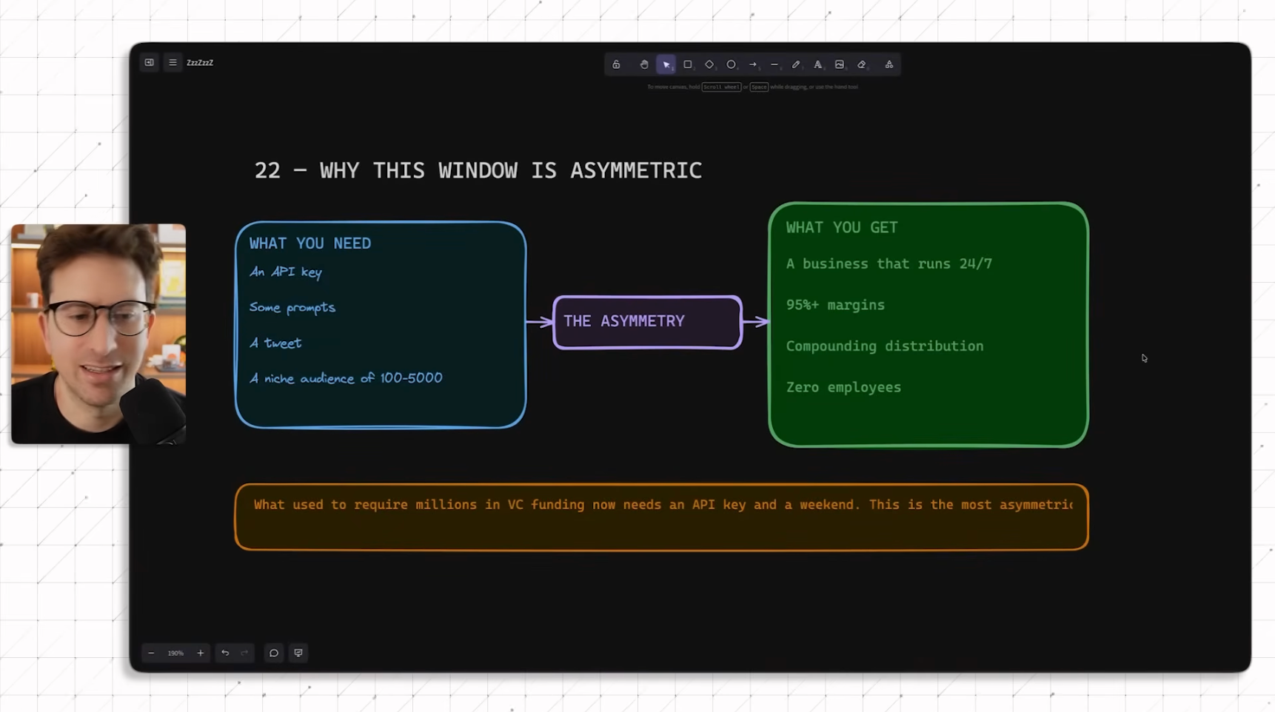Open the comments bubble icon
The image size is (1275, 712).
(x=274, y=653)
